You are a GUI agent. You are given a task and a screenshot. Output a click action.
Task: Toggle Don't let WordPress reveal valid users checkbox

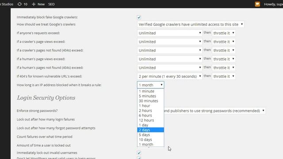pyautogui.click(x=139, y=158)
